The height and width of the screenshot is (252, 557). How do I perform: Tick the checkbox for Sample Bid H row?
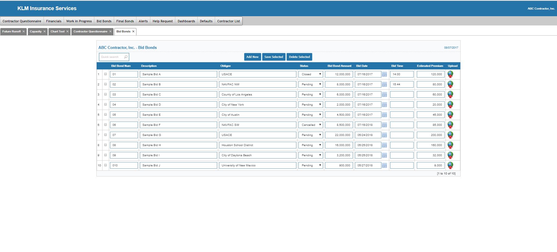[105, 145]
